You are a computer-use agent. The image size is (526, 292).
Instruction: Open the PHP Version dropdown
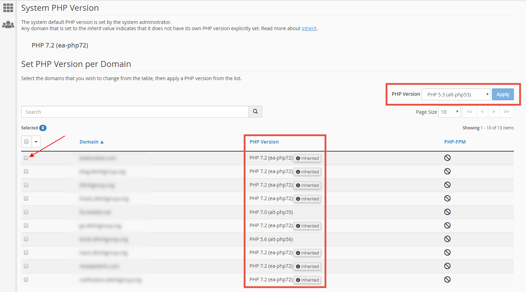[456, 94]
